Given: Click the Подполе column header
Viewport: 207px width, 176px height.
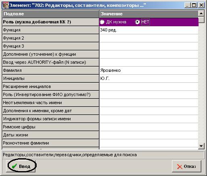Looking at the screenshot, I should [x=51, y=14].
